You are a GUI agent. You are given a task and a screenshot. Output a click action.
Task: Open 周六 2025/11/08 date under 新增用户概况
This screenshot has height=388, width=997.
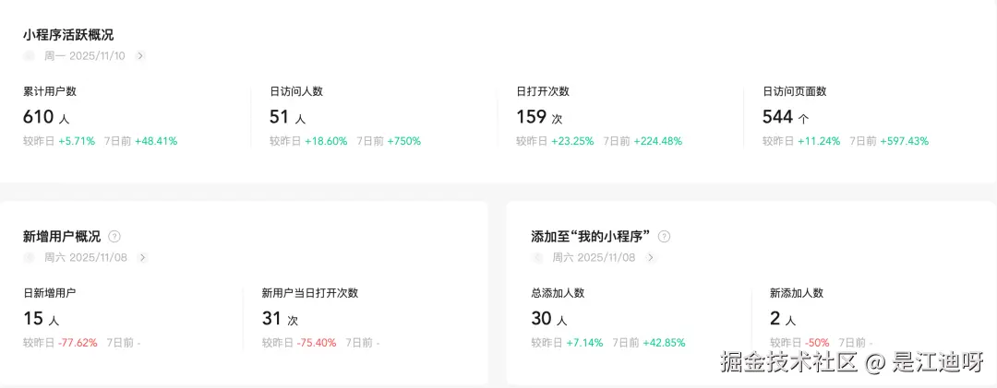tap(86, 258)
